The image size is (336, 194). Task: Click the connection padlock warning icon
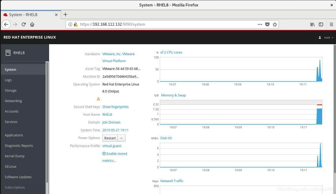(76, 24)
